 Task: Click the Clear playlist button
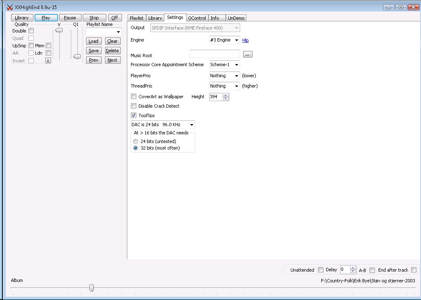click(x=112, y=41)
